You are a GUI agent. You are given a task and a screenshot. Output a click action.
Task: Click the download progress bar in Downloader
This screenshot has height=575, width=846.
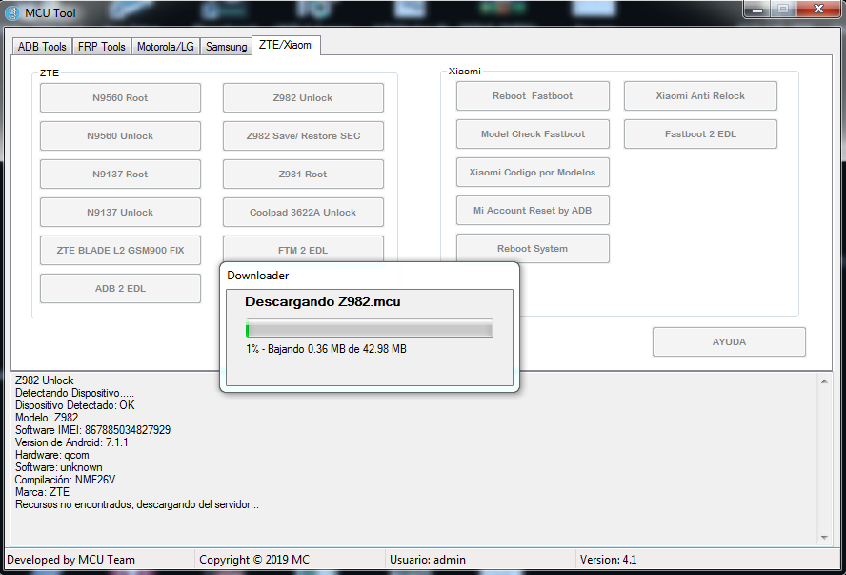pos(370,328)
